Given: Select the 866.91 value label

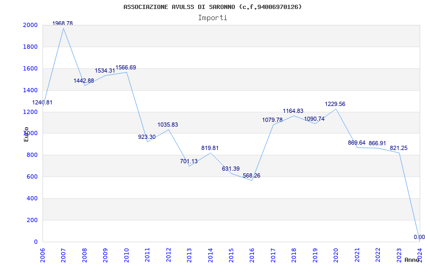Looking at the screenshot, I should tap(377, 143).
